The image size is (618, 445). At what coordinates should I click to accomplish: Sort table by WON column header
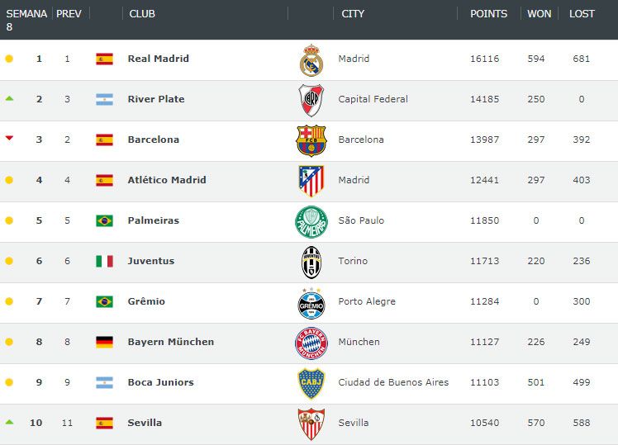coord(540,14)
